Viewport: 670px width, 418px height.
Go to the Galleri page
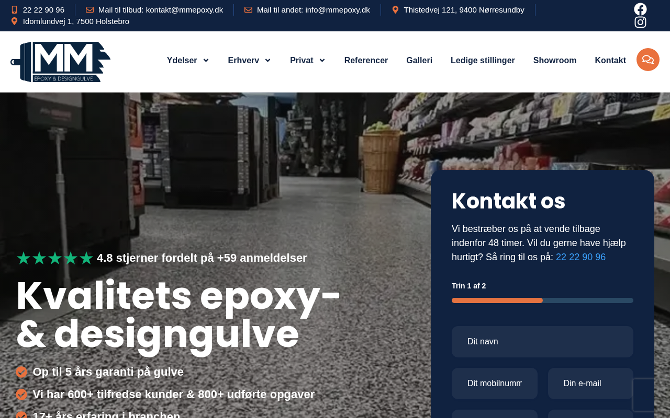(419, 61)
